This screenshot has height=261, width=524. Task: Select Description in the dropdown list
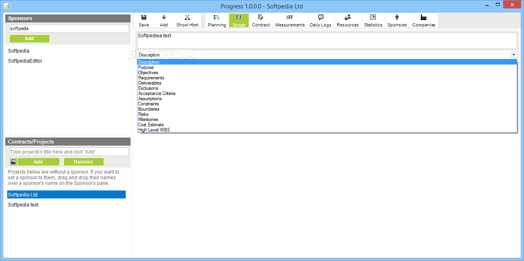327,62
